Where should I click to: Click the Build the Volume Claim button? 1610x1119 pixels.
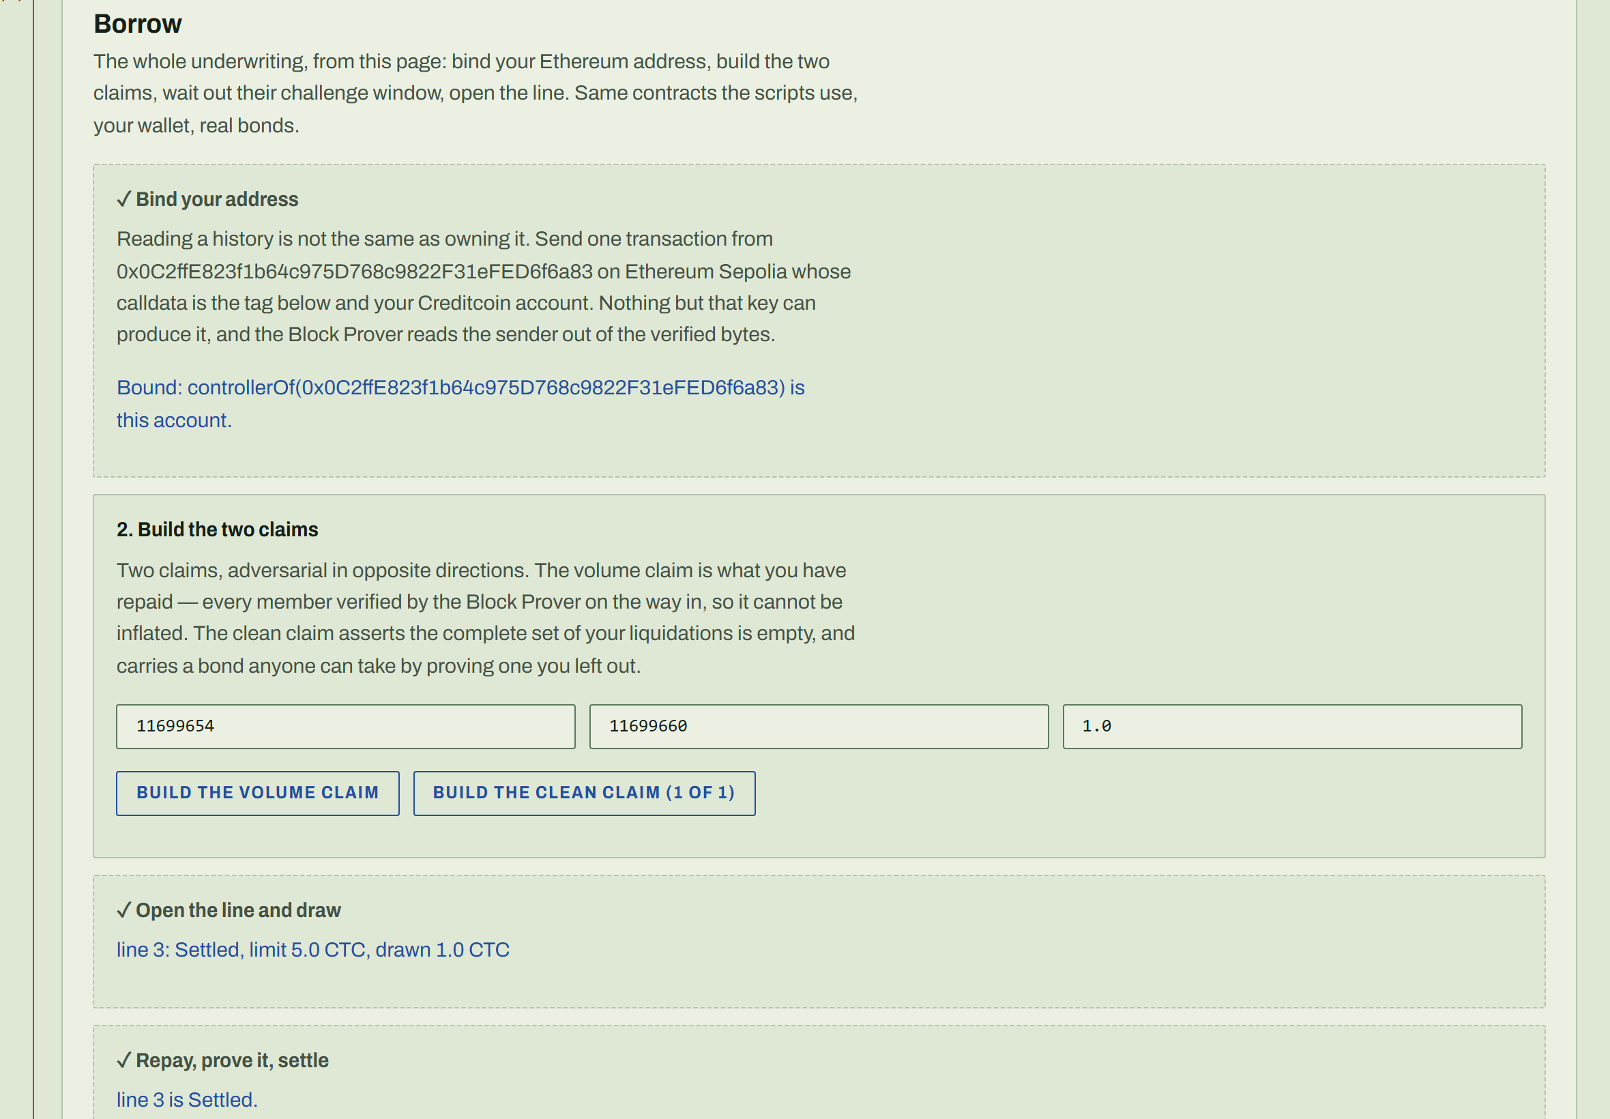point(257,793)
